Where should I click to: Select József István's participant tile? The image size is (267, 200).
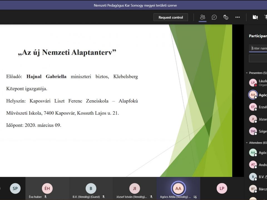pyautogui.click(x=135, y=189)
